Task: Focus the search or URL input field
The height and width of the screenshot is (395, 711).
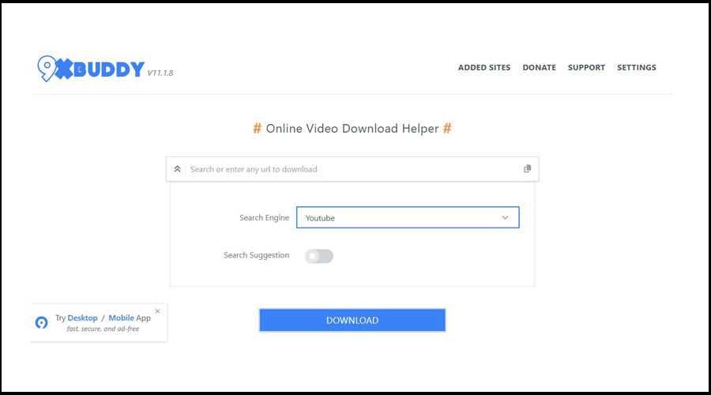Action: click(352, 169)
